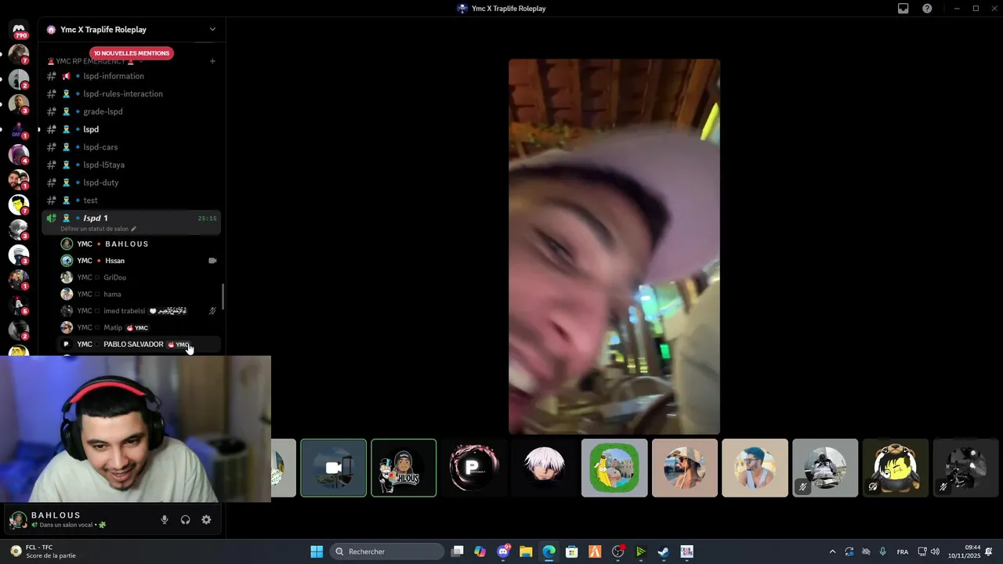
Task: Open server avatar with 7 badge
Action: pyautogui.click(x=19, y=55)
